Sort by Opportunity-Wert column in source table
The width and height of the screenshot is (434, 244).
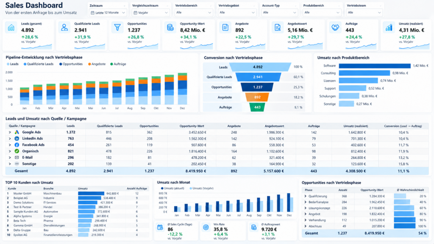tap(192, 126)
